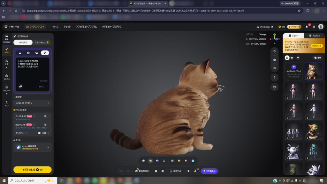Click the cube icon in the prompt mode row
Viewport: 327px width, 184px height.
click(28, 53)
